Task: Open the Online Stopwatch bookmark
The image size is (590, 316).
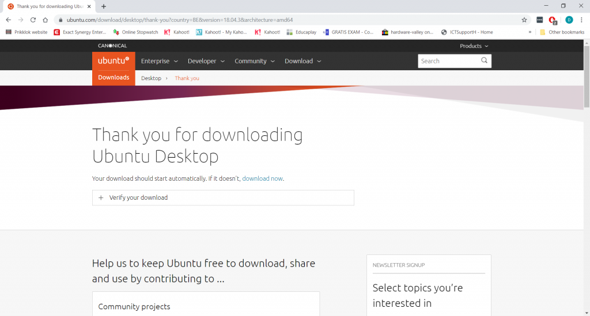Action: (x=135, y=32)
